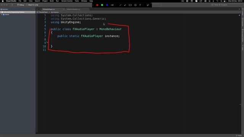The image size is (244, 137).
Task: Select the arrow drawing tool
Action: click(x=125, y=5)
